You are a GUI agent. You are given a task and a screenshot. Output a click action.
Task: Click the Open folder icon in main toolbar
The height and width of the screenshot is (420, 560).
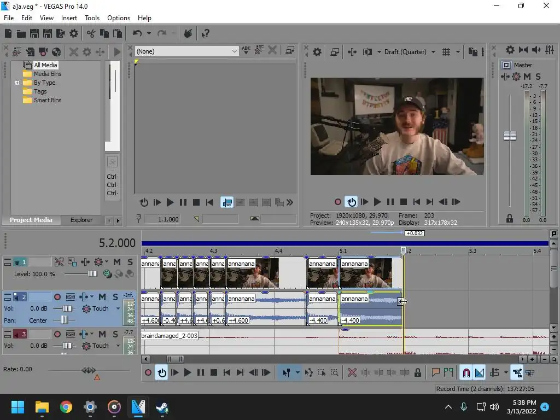click(x=21, y=33)
